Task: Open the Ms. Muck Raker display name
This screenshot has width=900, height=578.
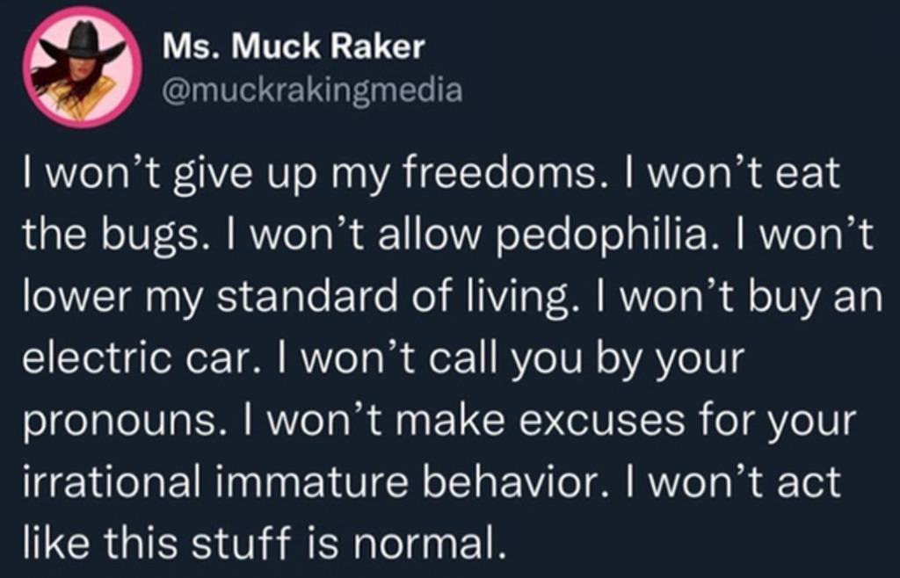Action: click(x=294, y=47)
